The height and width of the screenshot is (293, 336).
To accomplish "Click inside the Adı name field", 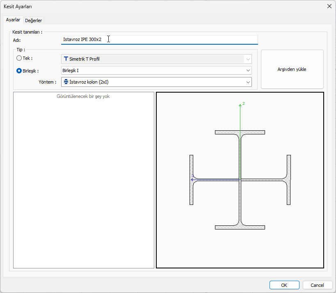I will coord(159,39).
